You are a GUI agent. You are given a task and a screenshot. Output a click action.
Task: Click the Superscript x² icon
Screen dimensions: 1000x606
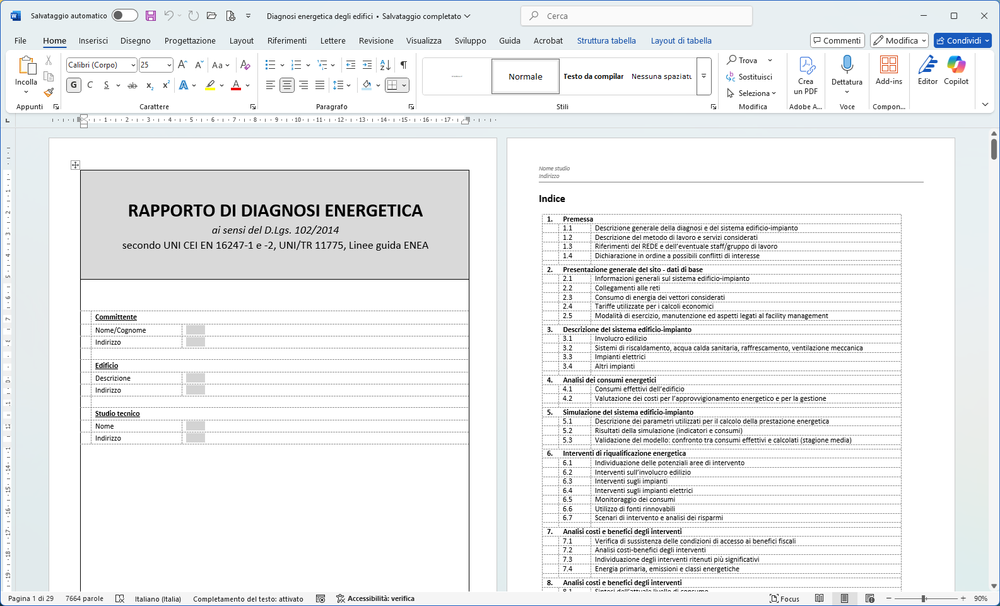(166, 85)
